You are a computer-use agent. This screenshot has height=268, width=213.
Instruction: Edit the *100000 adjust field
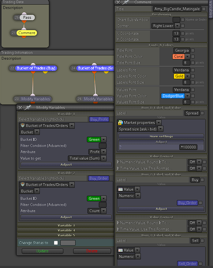point(188,147)
